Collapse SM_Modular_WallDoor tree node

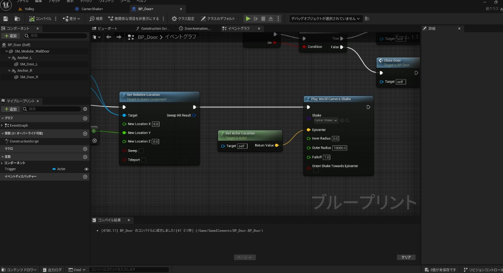tap(7, 51)
